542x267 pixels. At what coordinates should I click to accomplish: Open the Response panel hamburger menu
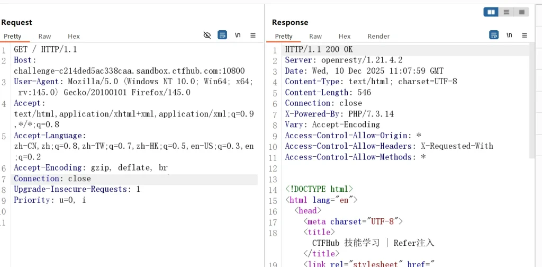(525, 35)
